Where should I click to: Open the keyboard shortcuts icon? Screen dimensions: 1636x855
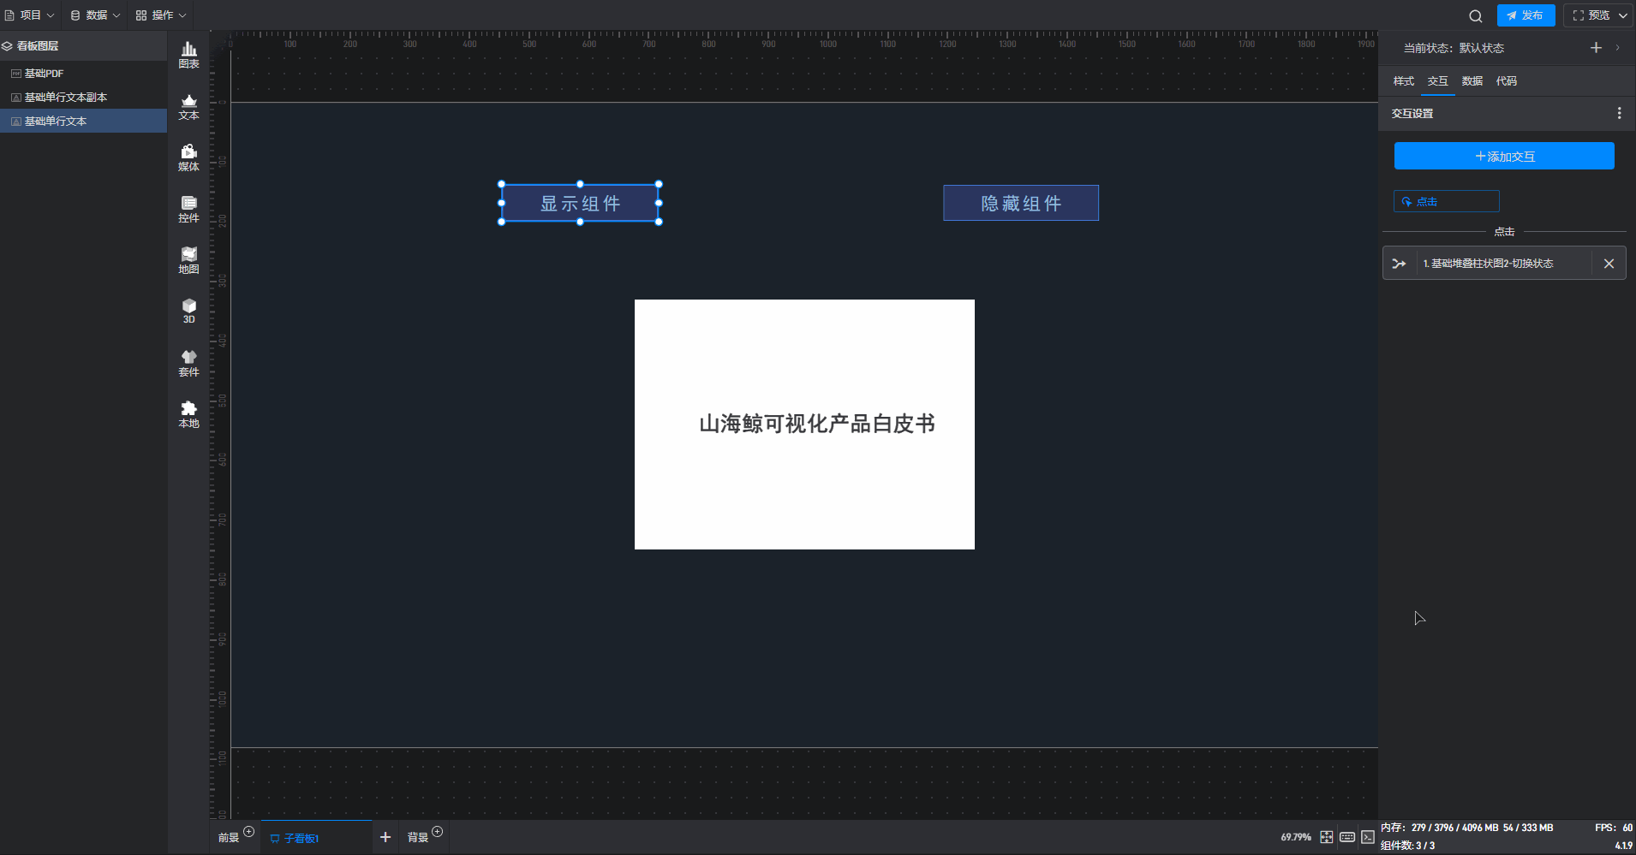coord(1347,837)
